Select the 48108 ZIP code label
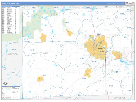Screen dimensions: 136x102 (x=94, y=61)
